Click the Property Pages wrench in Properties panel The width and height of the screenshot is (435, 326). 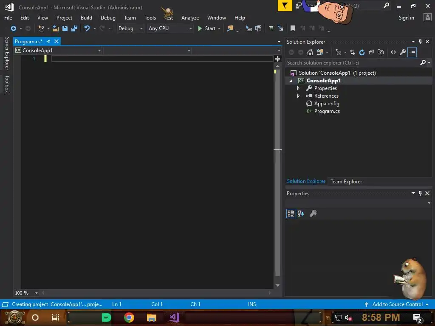(313, 214)
